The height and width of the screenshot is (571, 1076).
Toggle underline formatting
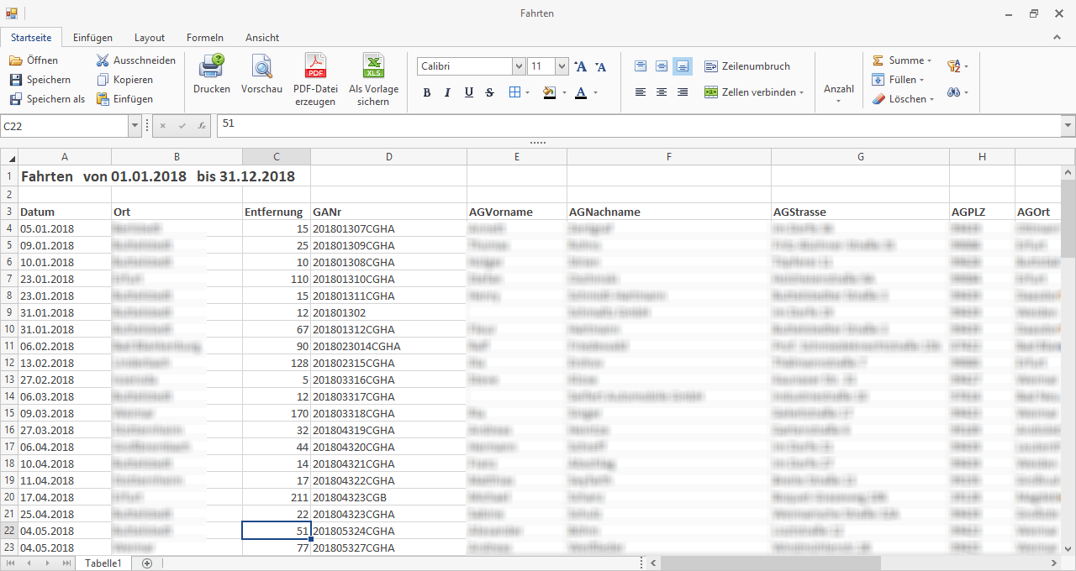[468, 92]
